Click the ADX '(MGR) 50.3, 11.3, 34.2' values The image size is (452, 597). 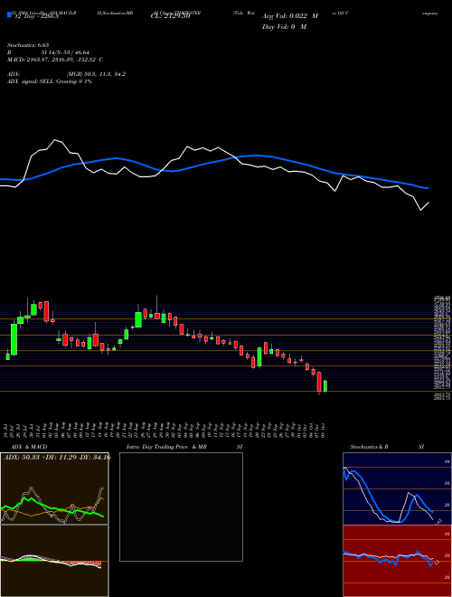(x=96, y=74)
